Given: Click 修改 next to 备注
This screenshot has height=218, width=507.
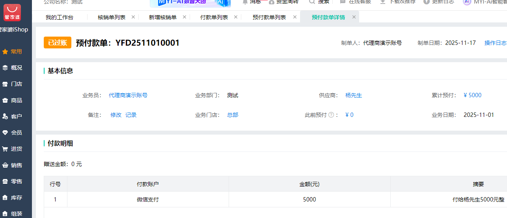Looking at the screenshot, I should click(x=116, y=115).
